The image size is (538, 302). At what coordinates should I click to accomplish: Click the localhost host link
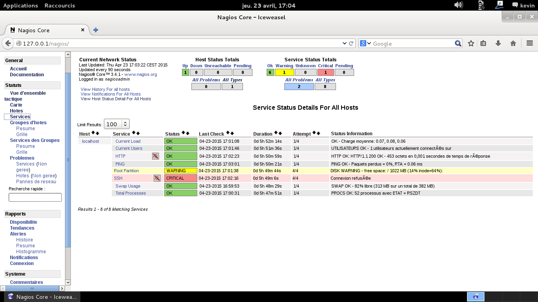click(x=91, y=141)
